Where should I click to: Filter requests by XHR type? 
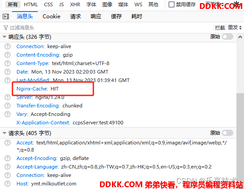(x=75, y=4)
